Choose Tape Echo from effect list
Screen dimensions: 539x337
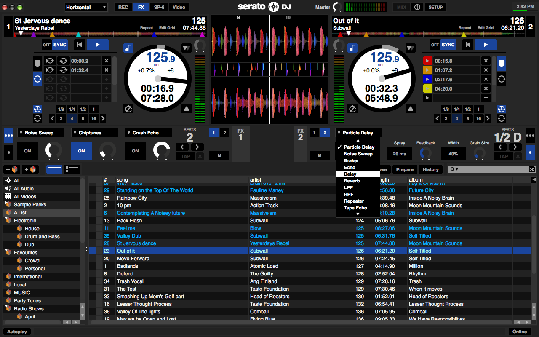click(358, 208)
